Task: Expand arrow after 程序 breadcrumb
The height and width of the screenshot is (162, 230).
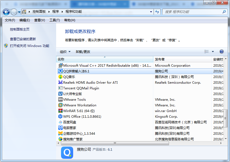Action: click(x=62, y=12)
